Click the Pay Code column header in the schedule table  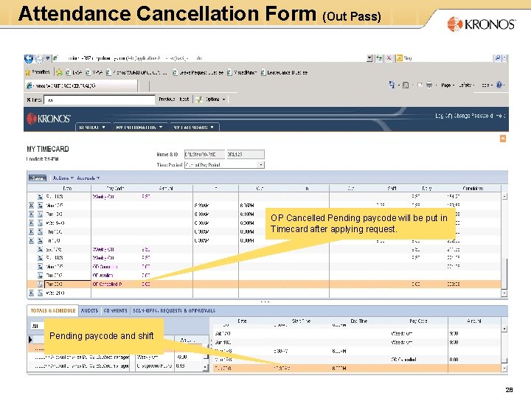pos(418,321)
